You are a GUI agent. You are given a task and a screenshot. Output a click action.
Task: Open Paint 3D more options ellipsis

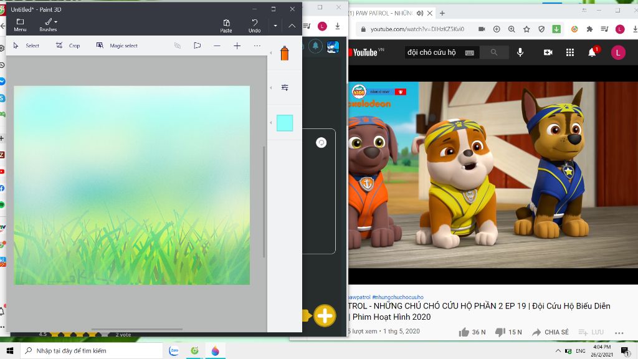(257, 45)
